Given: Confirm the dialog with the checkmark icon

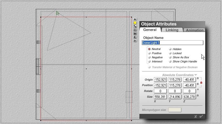Looking at the screenshot, I should pyautogui.click(x=201, y=116).
